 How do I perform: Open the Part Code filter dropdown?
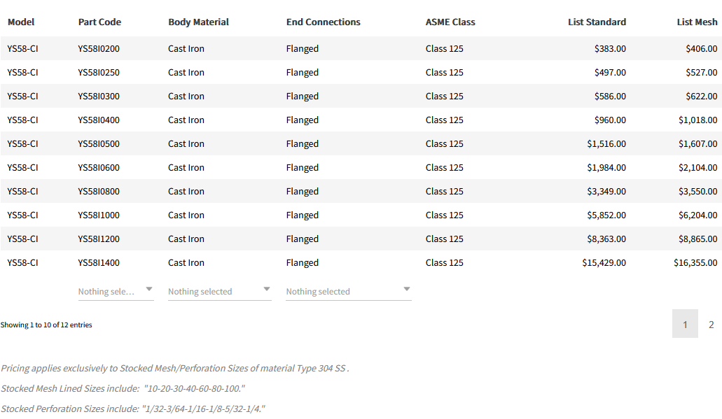pyautogui.click(x=116, y=291)
